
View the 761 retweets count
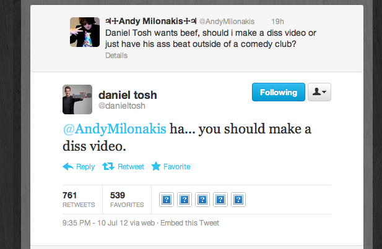[x=79, y=200]
